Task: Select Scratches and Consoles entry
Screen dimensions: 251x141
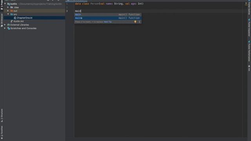Action: tap(24, 29)
